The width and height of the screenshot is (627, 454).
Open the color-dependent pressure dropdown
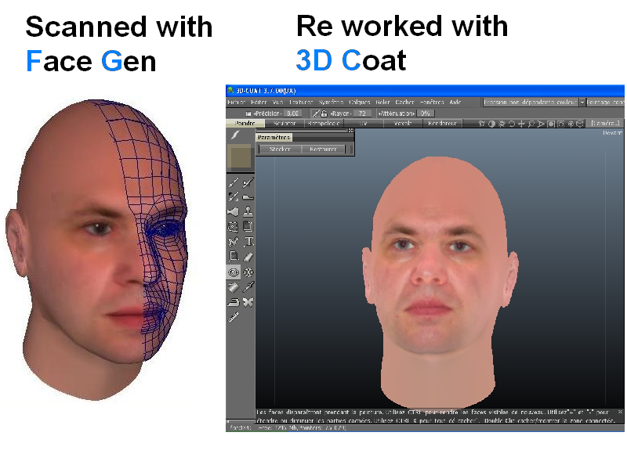[582, 103]
